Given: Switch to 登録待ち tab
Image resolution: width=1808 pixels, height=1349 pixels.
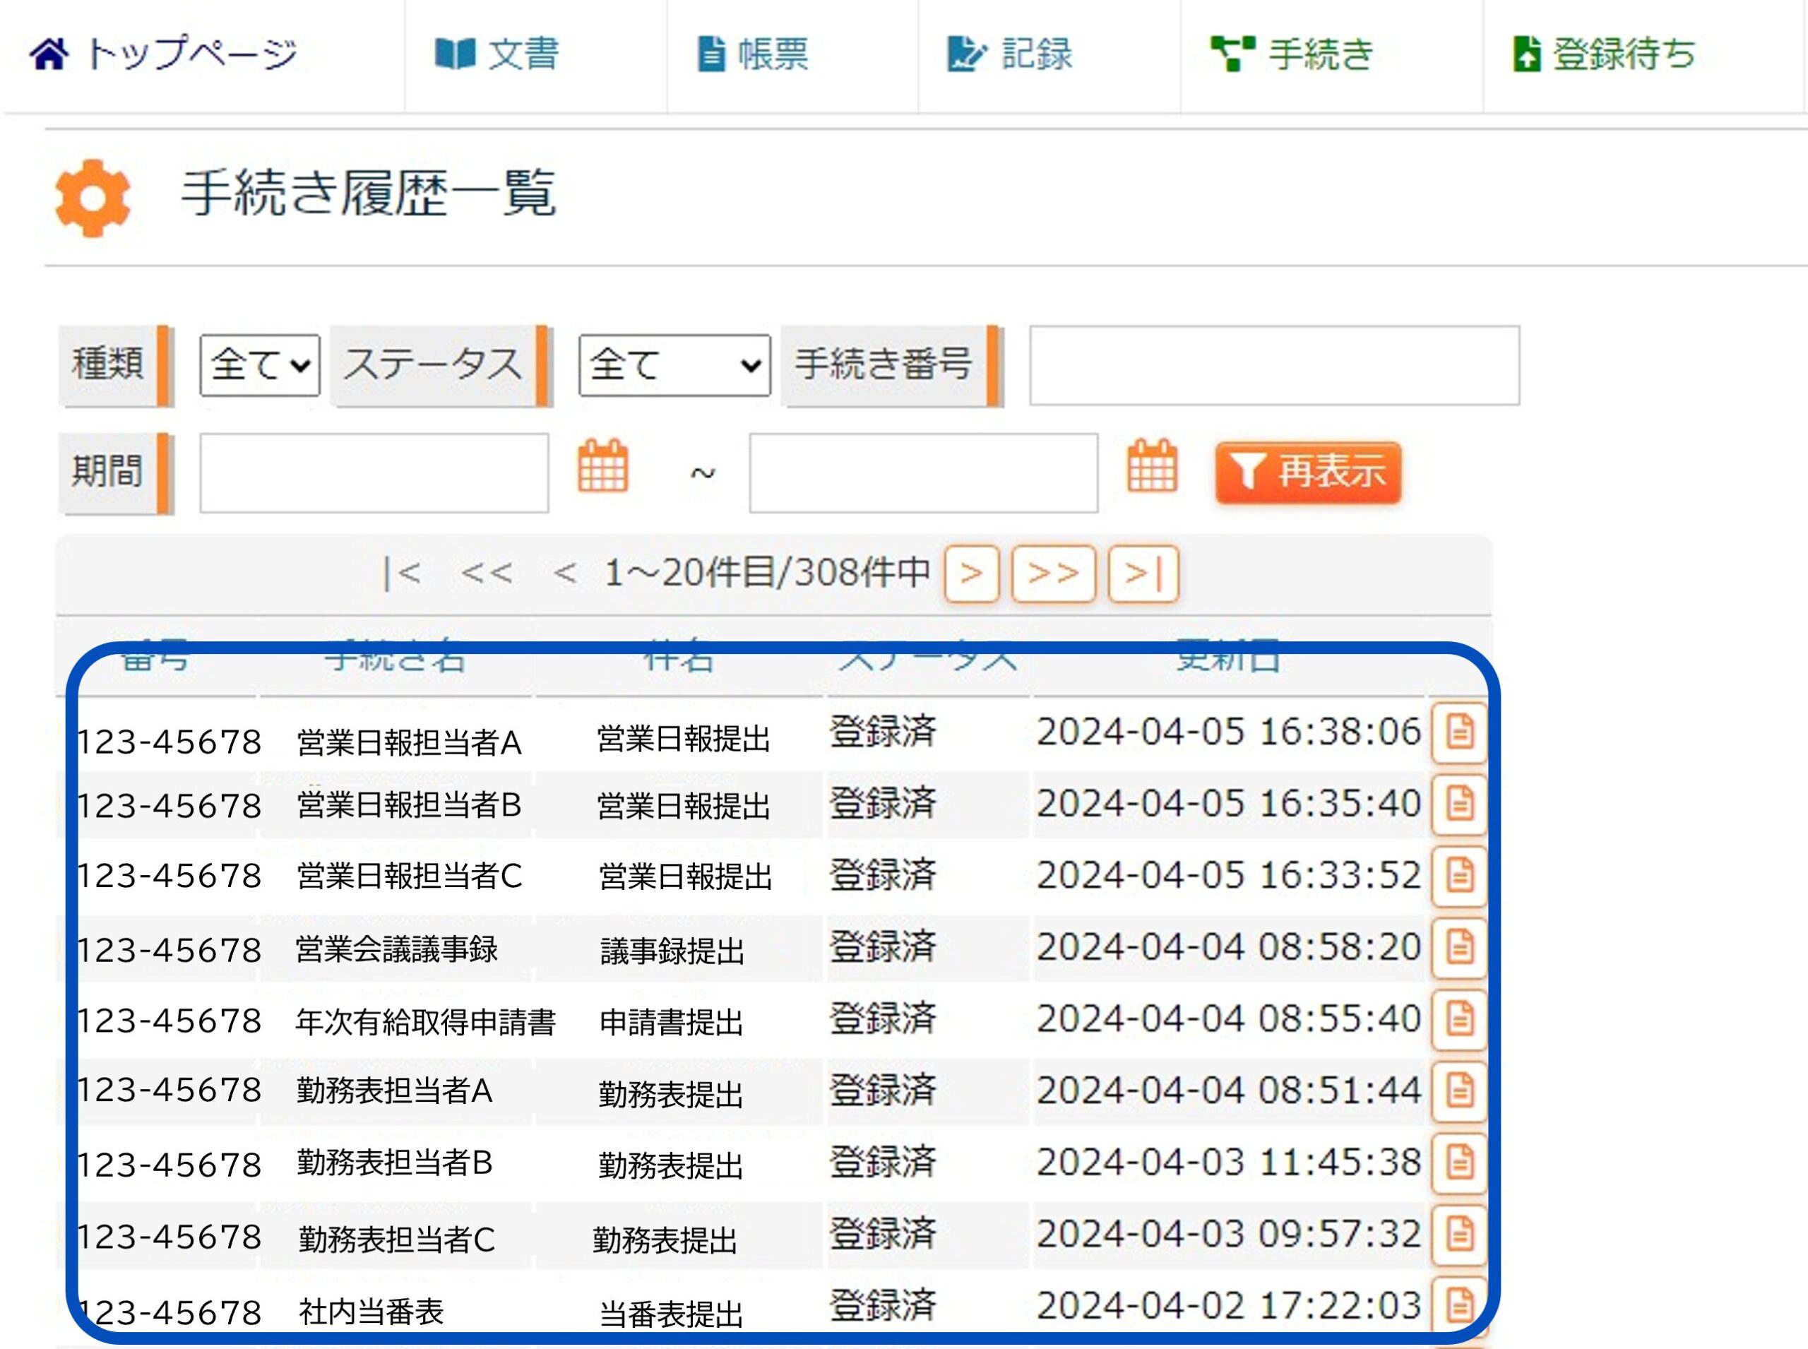Looking at the screenshot, I should 1604,54.
